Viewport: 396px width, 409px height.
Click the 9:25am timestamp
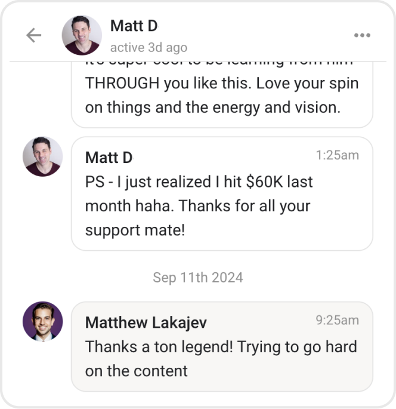point(337,320)
